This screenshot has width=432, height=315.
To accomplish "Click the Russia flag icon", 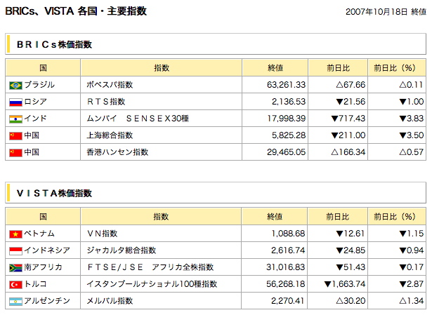I will [x=15, y=102].
